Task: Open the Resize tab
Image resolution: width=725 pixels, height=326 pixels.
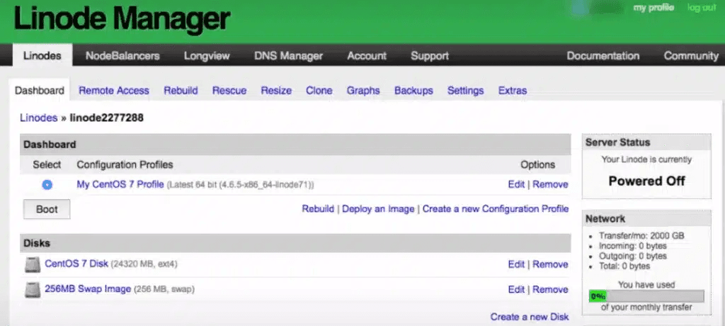Action: 276,91
